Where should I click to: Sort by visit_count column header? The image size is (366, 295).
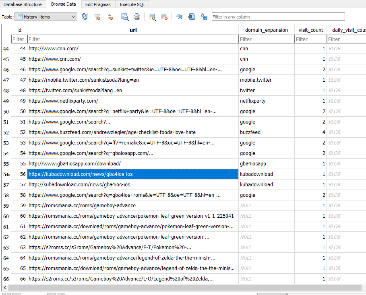pyautogui.click(x=311, y=30)
